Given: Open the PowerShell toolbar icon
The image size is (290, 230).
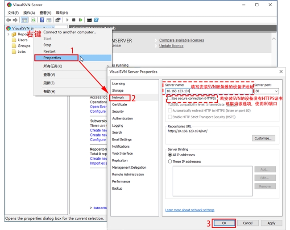Looking at the screenshot, I should click(x=96, y=20).
